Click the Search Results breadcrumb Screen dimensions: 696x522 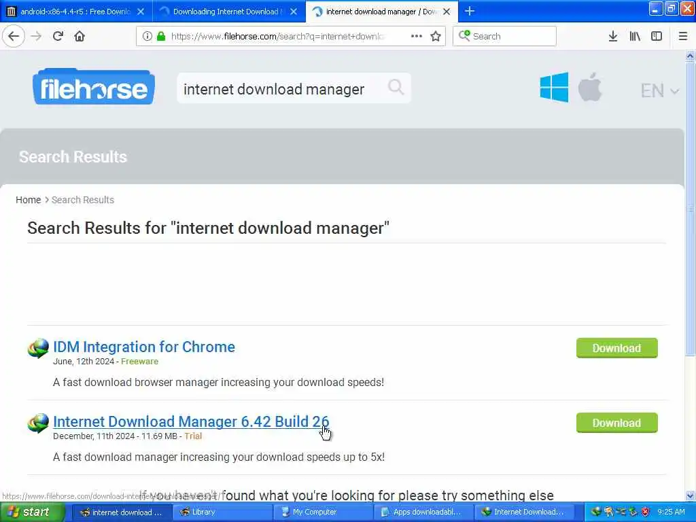(x=82, y=200)
